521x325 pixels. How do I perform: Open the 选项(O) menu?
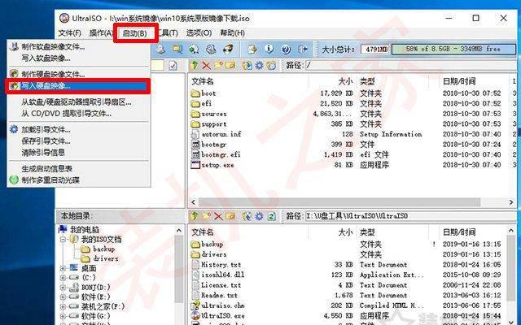(199, 33)
